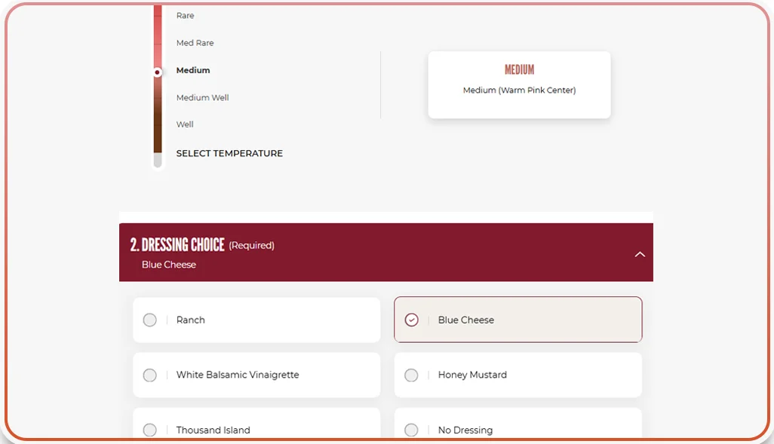Choose Med Rare on the temperature slider
This screenshot has height=444, width=774.
click(x=194, y=43)
